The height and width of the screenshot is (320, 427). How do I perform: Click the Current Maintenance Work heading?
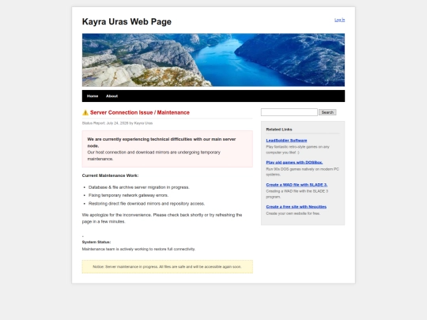[x=110, y=175]
